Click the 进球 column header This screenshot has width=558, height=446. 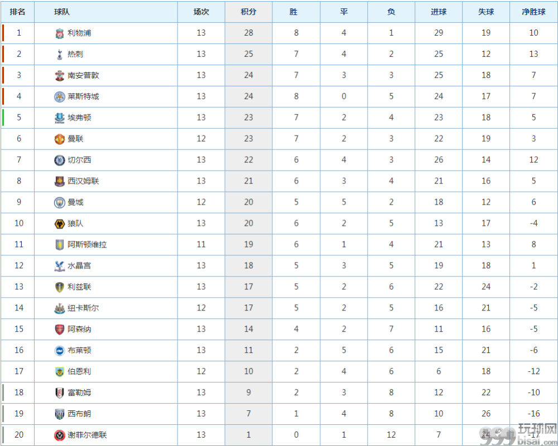tap(439, 12)
